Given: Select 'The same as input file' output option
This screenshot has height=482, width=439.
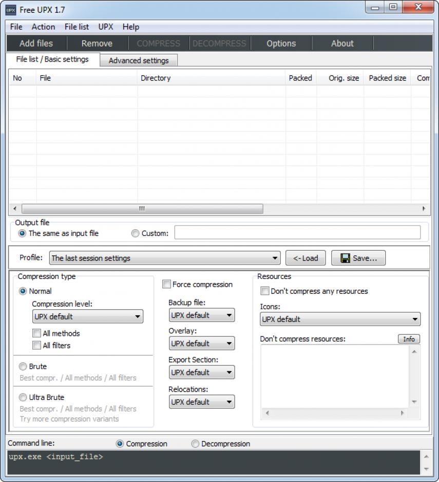Looking at the screenshot, I should pyautogui.click(x=59, y=234).
